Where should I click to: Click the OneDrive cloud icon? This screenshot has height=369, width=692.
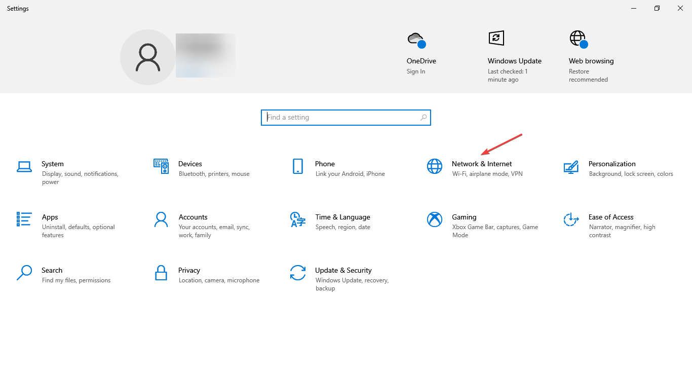click(416, 38)
